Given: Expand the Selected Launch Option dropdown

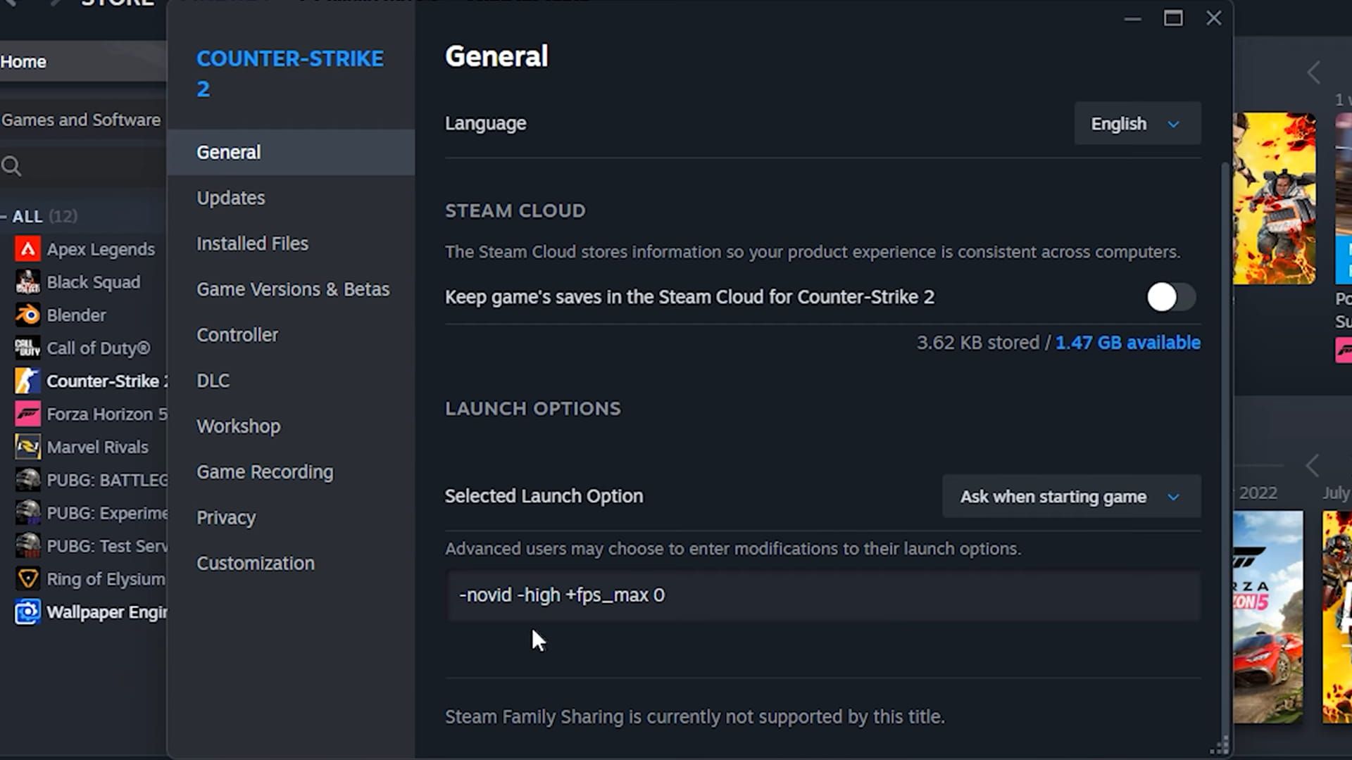Looking at the screenshot, I should point(1070,497).
